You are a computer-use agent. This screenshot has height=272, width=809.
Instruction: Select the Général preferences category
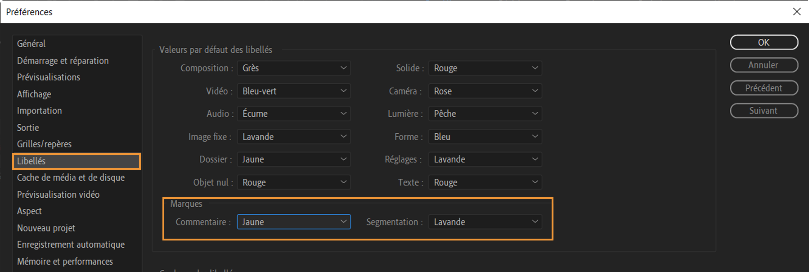pos(31,44)
